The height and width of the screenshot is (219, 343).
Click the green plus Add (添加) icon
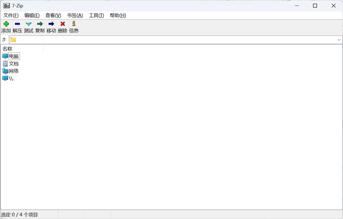6,24
